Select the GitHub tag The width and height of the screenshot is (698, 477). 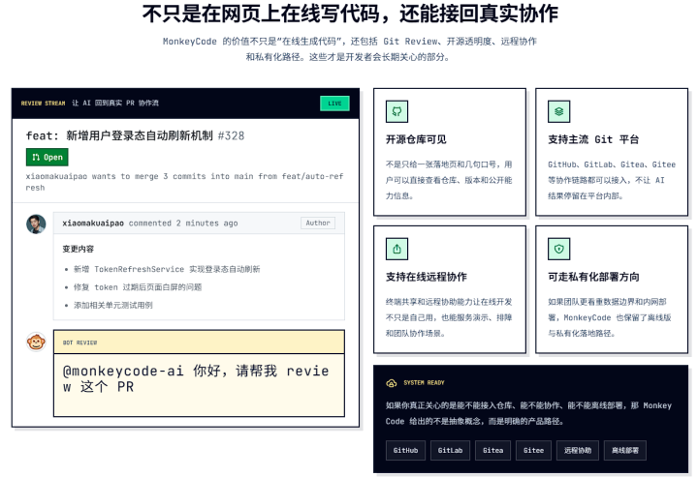(x=405, y=450)
